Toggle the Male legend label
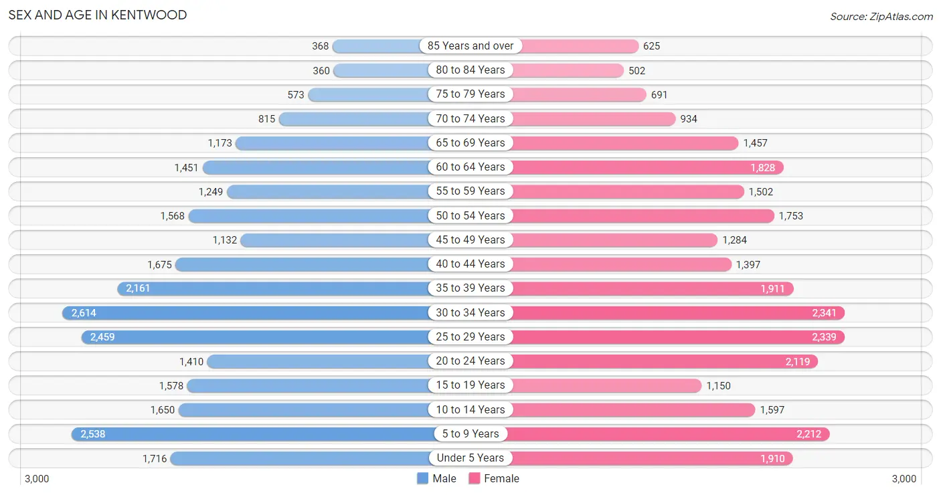 click(444, 478)
